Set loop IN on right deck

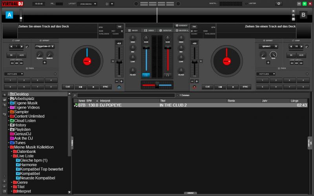291,55
